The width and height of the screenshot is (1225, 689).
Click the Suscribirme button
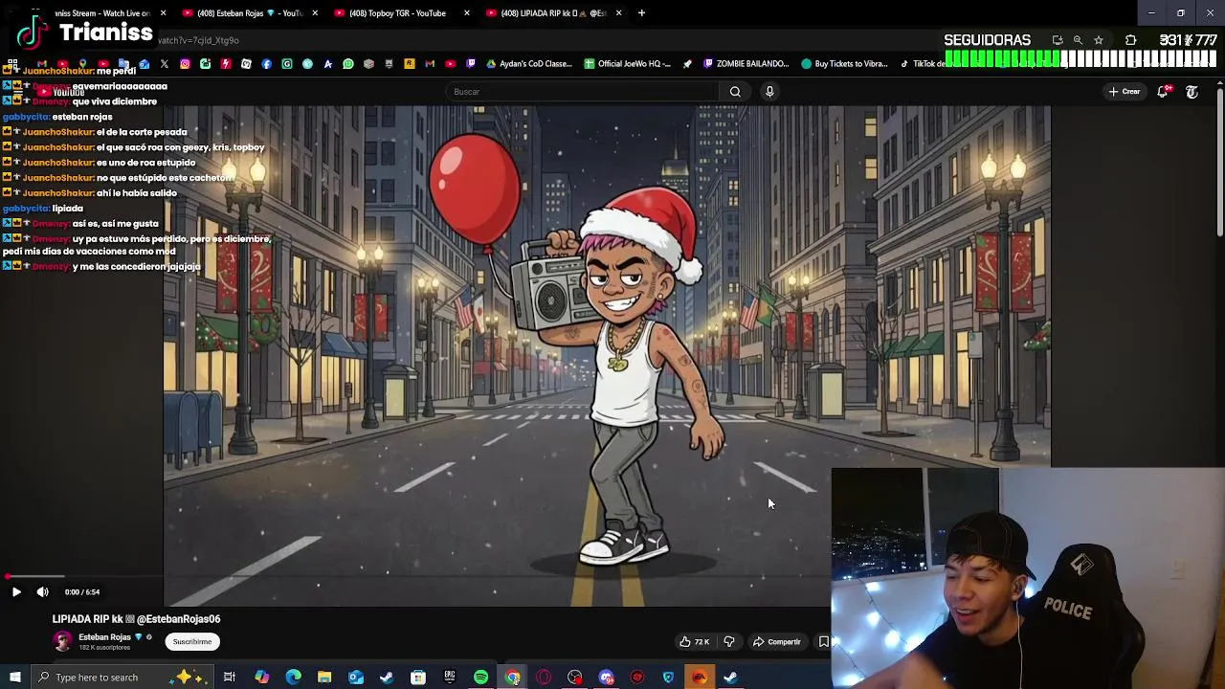coord(192,642)
